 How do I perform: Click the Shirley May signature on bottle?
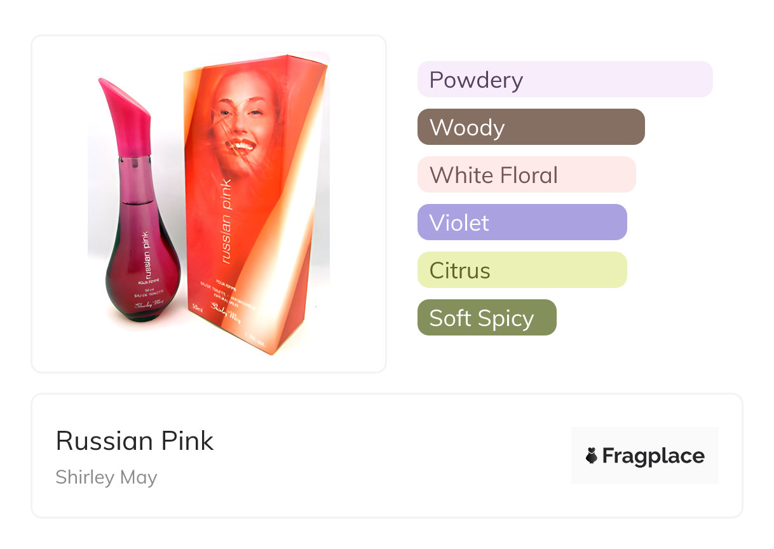pos(148,302)
